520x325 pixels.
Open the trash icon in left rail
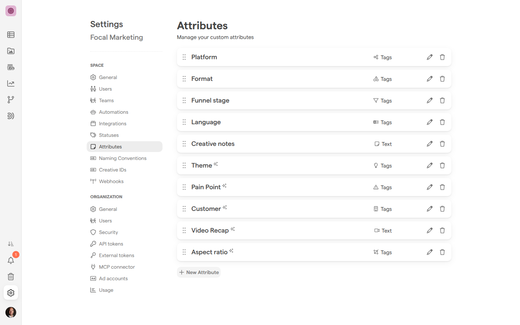tap(11, 277)
